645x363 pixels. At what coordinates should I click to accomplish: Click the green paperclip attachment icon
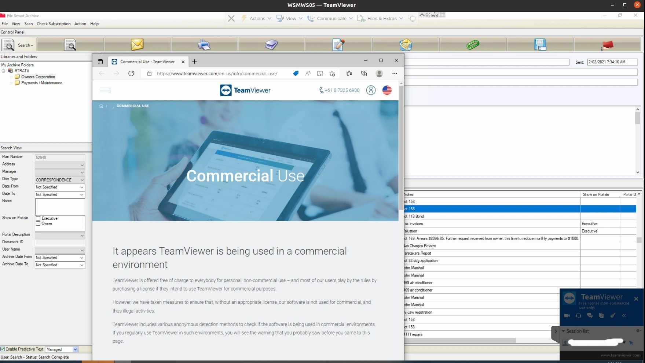473,45
